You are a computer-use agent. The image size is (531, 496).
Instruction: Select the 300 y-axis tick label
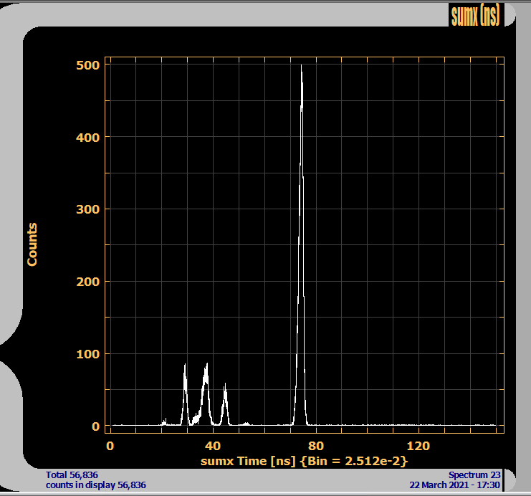[87, 209]
